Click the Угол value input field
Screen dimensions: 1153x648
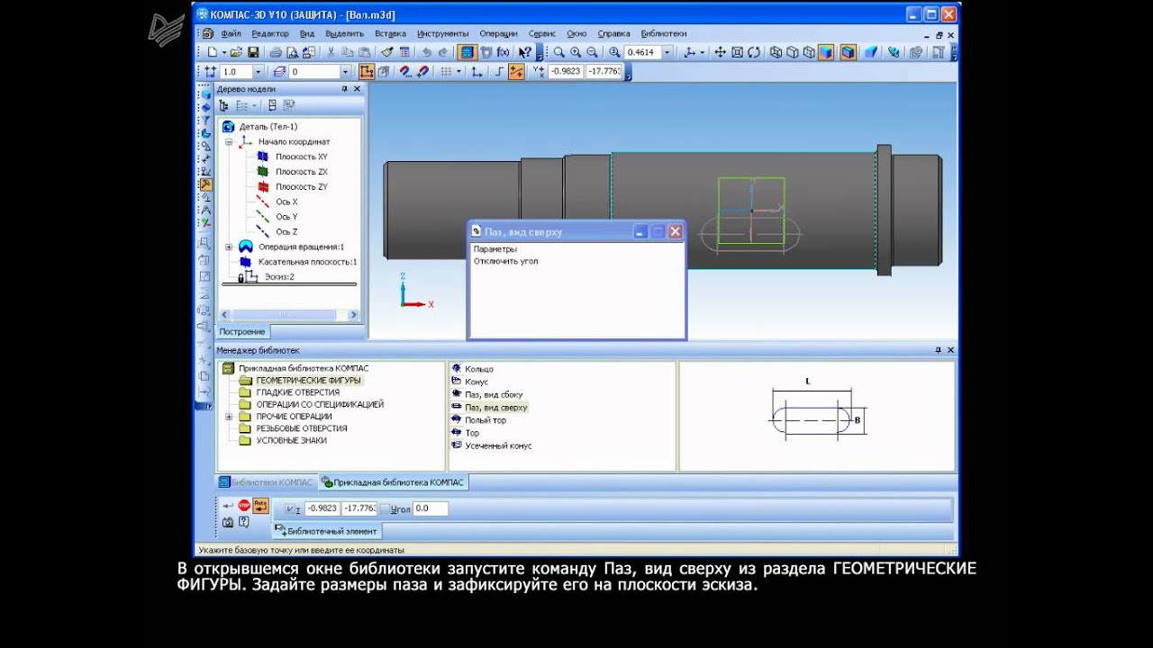430,508
